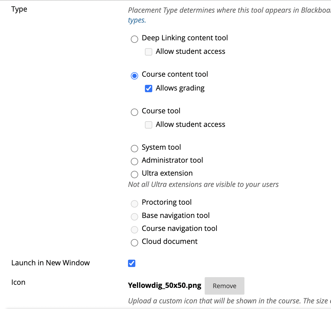Remove the Yellowdig_50x50.png icon
The height and width of the screenshot is (309, 331).
click(224, 286)
